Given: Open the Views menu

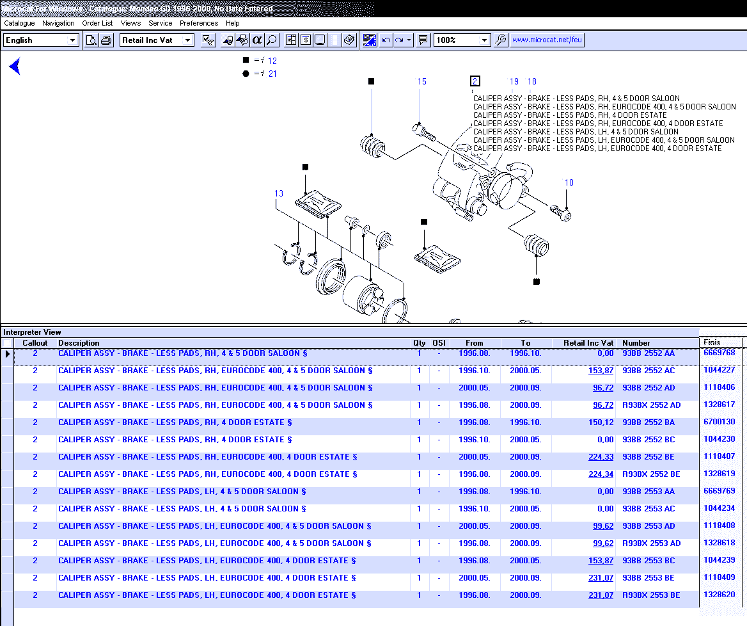Looking at the screenshot, I should click(x=130, y=23).
